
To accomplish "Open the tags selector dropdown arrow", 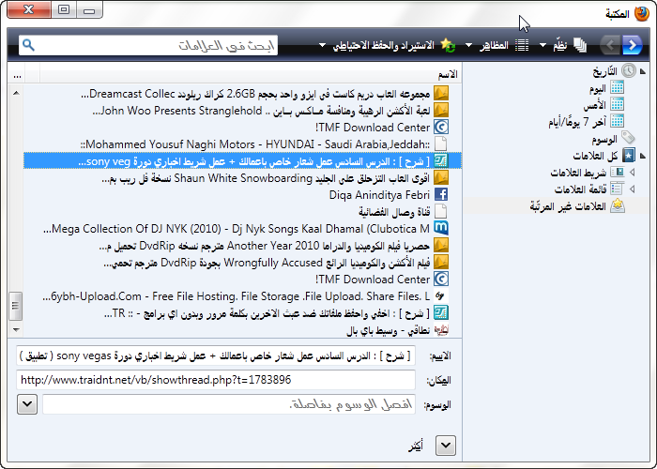I will point(27,404).
